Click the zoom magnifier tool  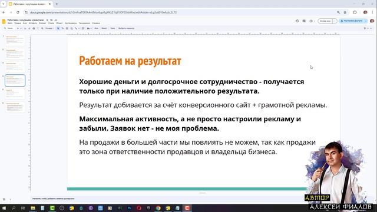coord(42,28)
